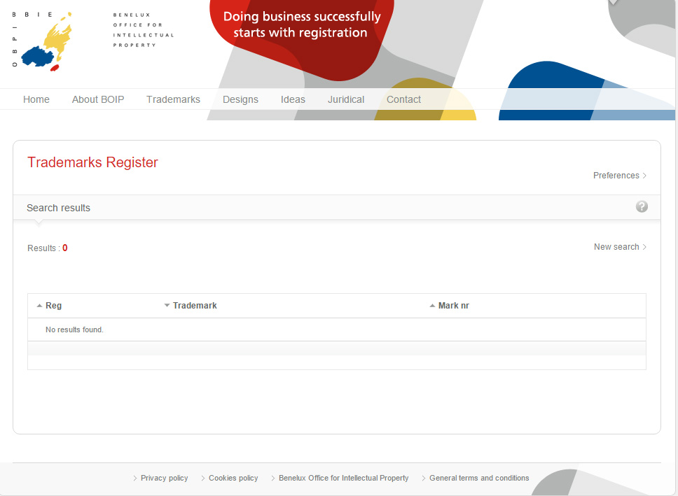Open the Designs menu
678x496 pixels.
click(x=240, y=99)
